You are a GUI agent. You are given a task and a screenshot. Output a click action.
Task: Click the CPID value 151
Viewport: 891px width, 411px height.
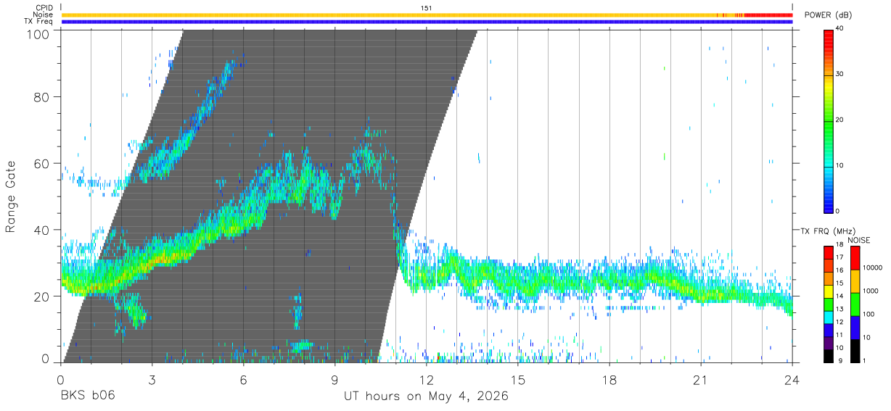point(427,8)
